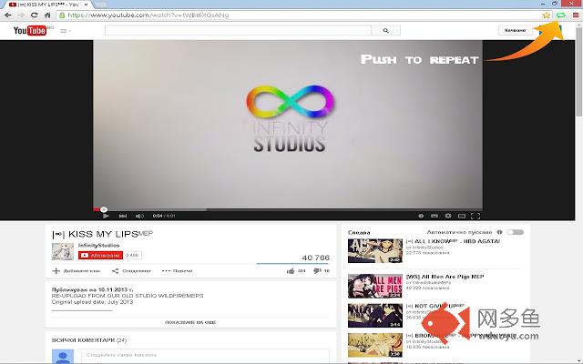Viewport: 583px width, 364px height.
Task: Open player settings gear
Action: click(x=448, y=216)
